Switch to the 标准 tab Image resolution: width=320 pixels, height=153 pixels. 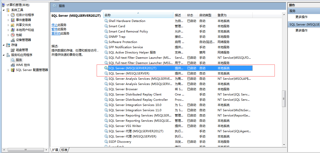click(64, 150)
